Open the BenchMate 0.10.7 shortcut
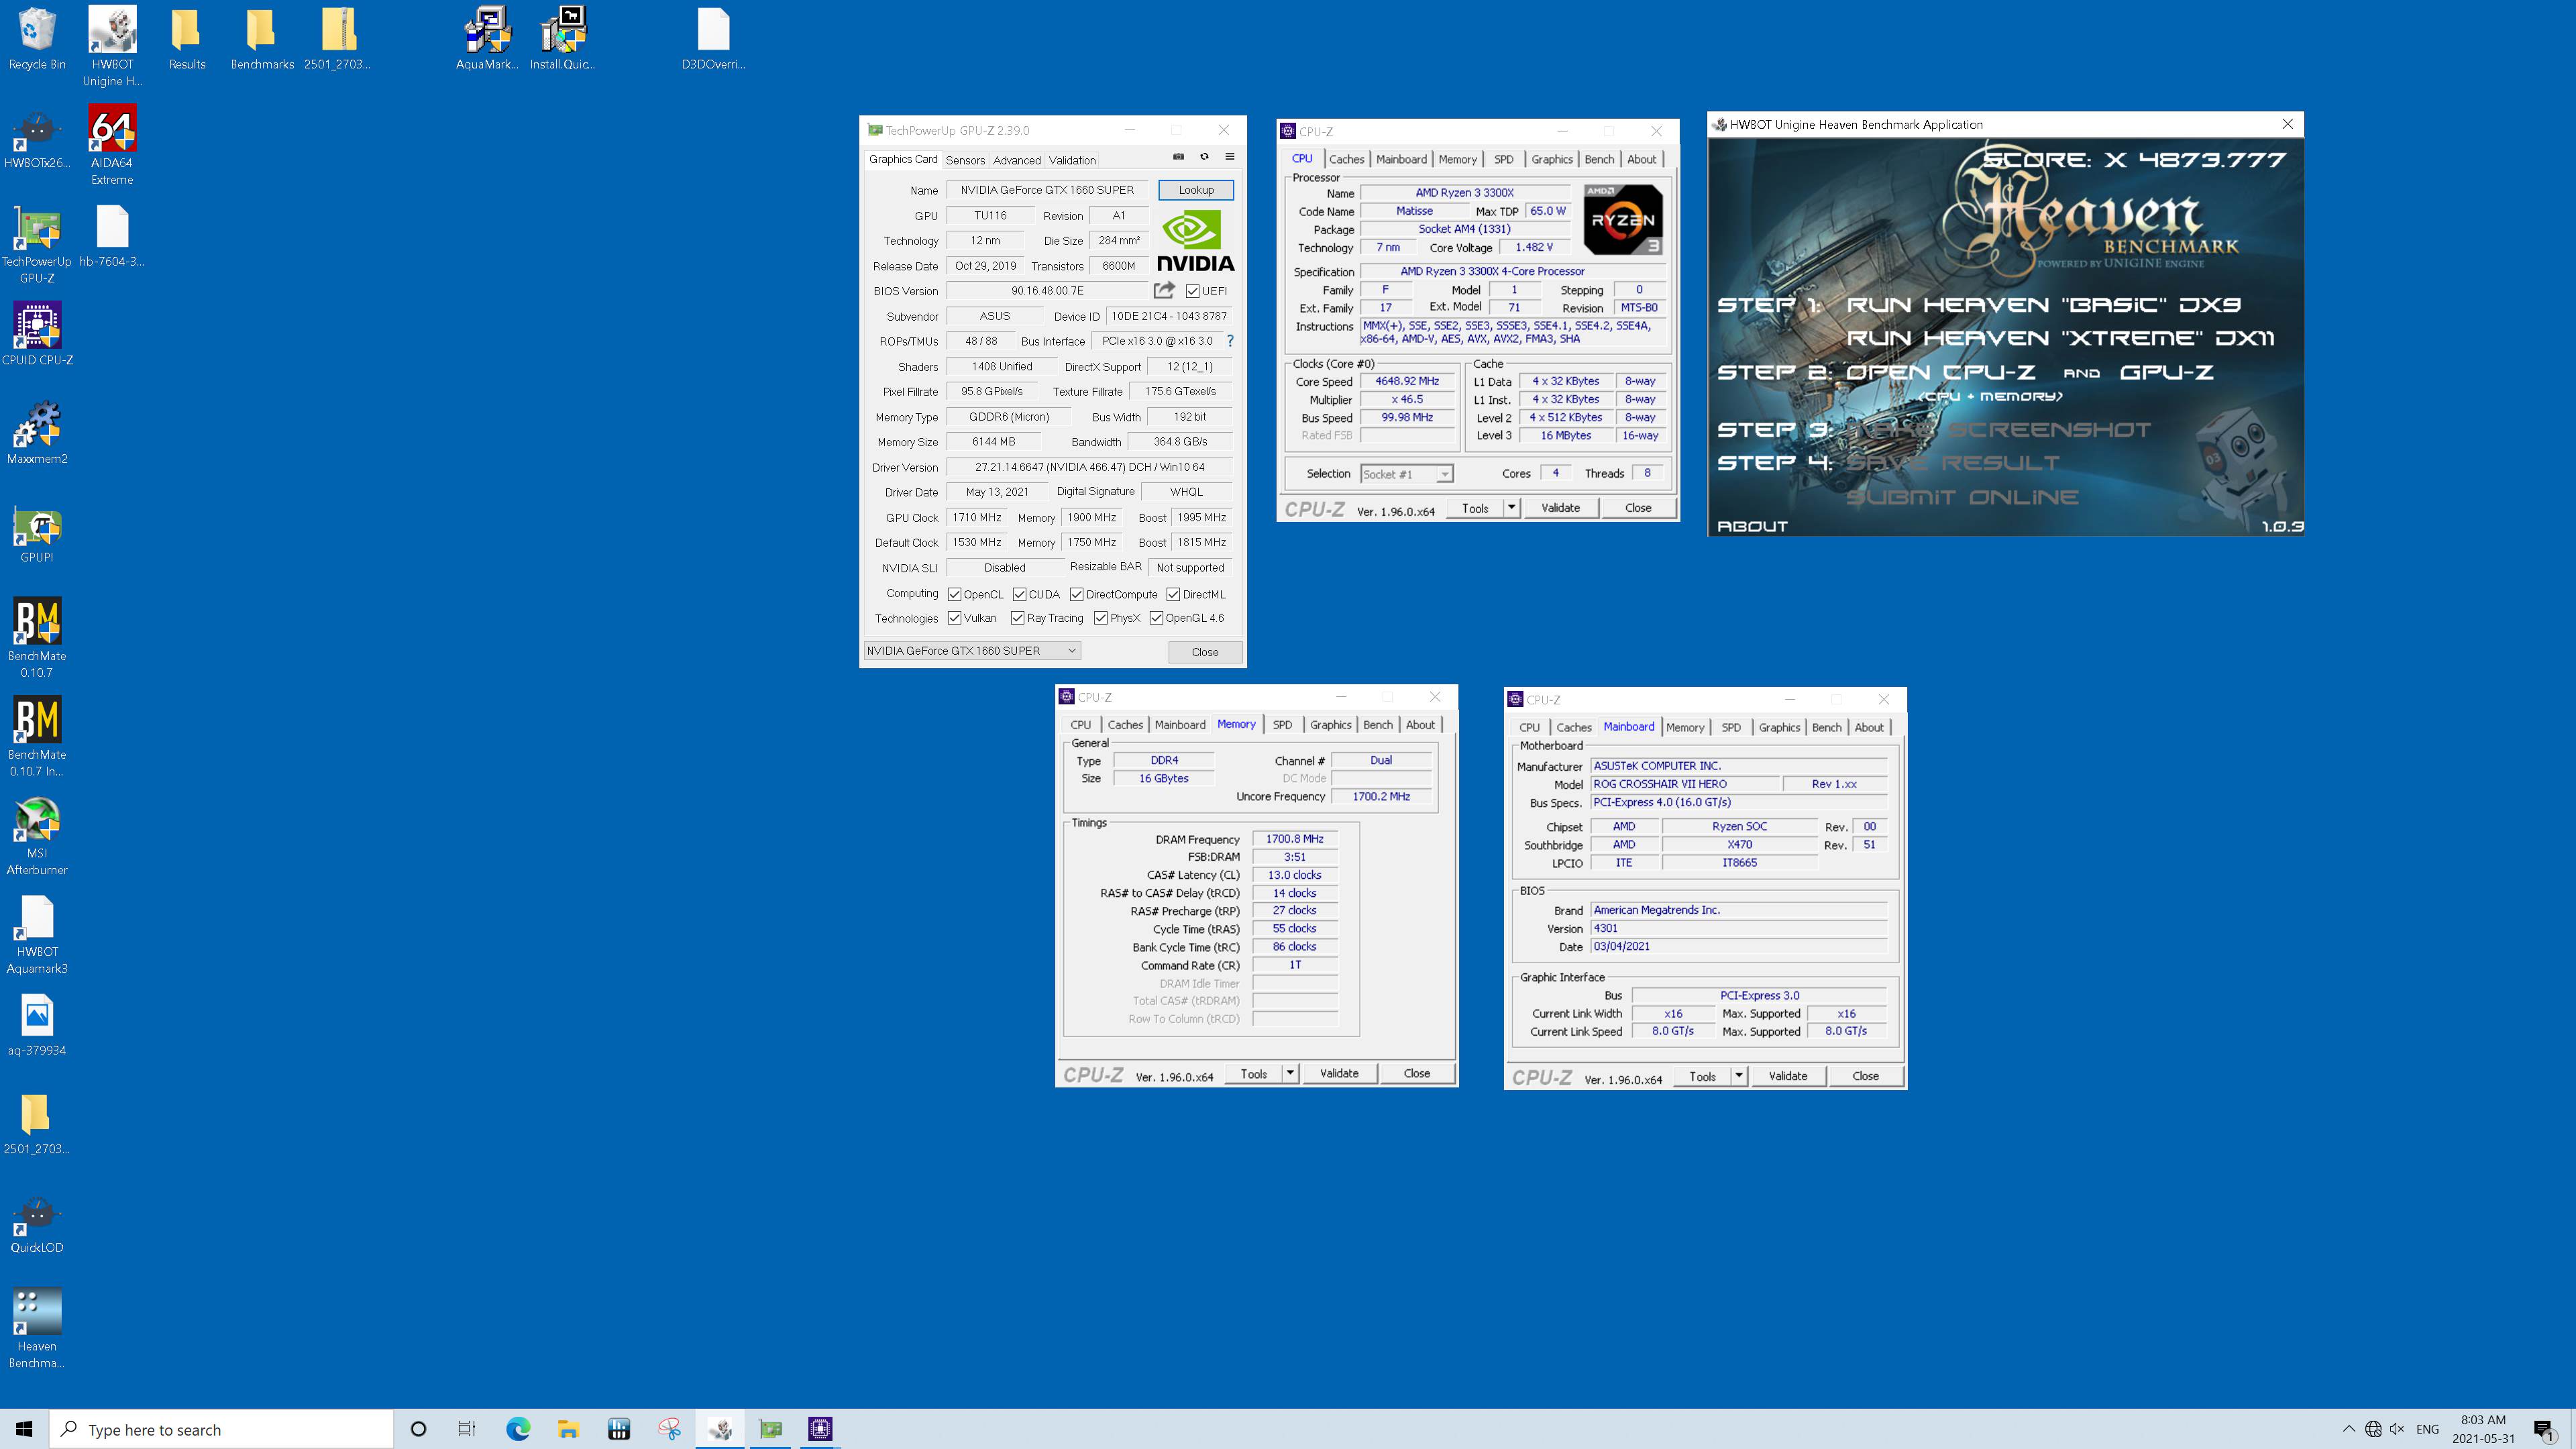Viewport: 2576px width, 1449px height. click(37, 638)
